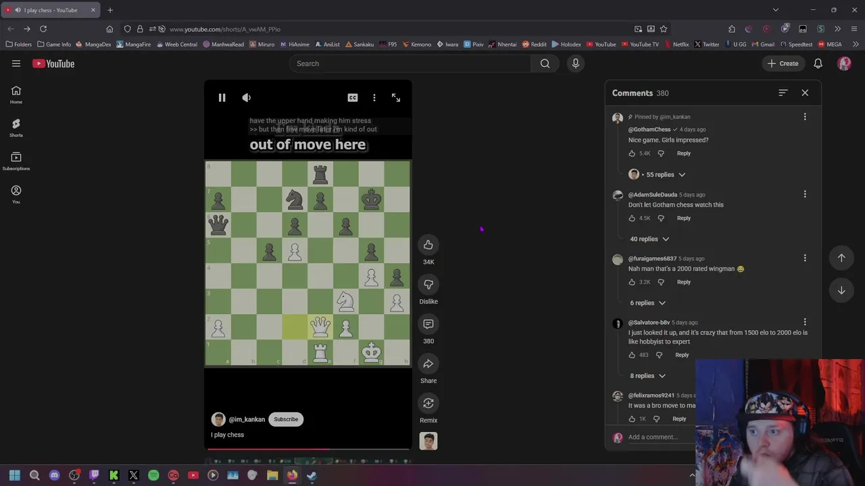
Task: Focus the YouTube Search box
Action: [410, 63]
